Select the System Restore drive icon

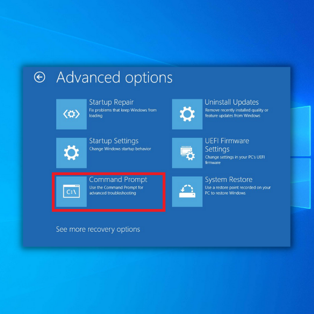click(x=187, y=192)
